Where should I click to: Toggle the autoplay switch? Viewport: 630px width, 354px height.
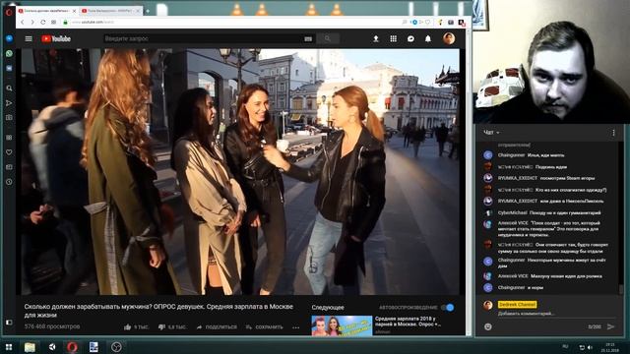pos(448,308)
